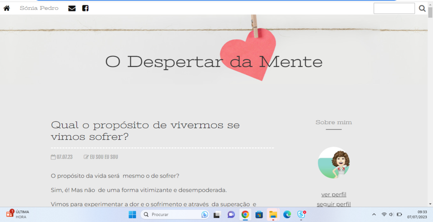This screenshot has height=222, width=433.
Task: Open the Windows Start menu
Action: [x=132, y=214]
